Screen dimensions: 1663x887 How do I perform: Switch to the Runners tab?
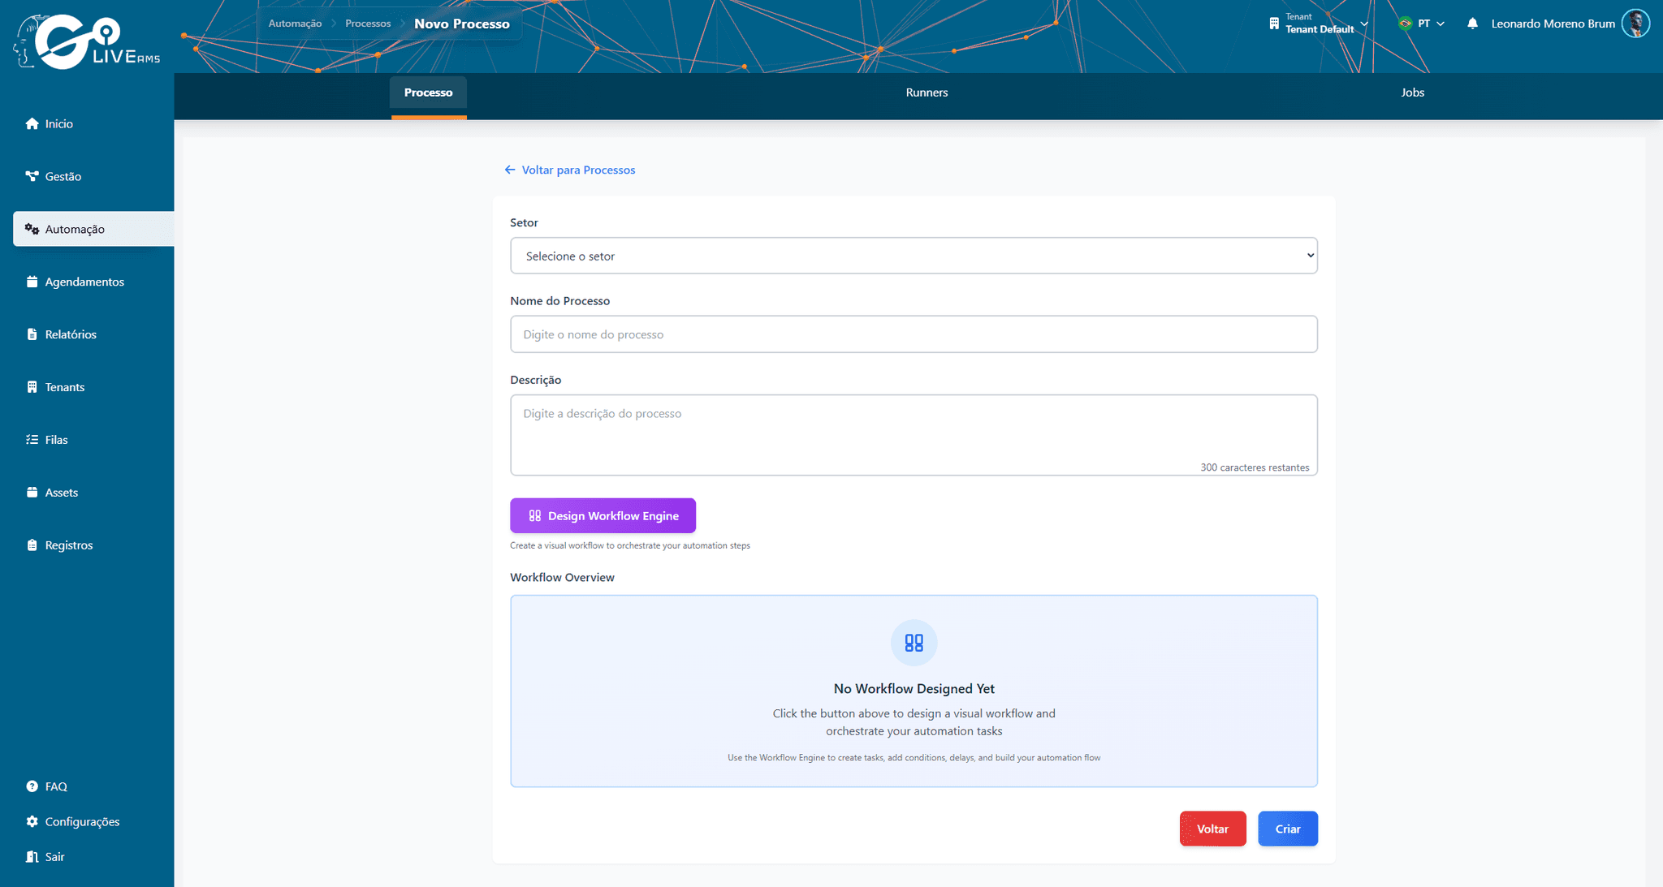[927, 93]
